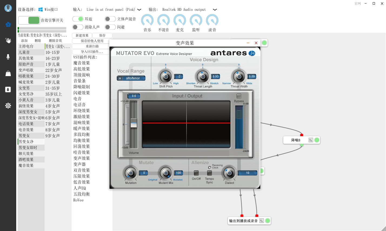Open the clapping hands sidebar icon
This screenshot has width=386, height=231.
8,41
